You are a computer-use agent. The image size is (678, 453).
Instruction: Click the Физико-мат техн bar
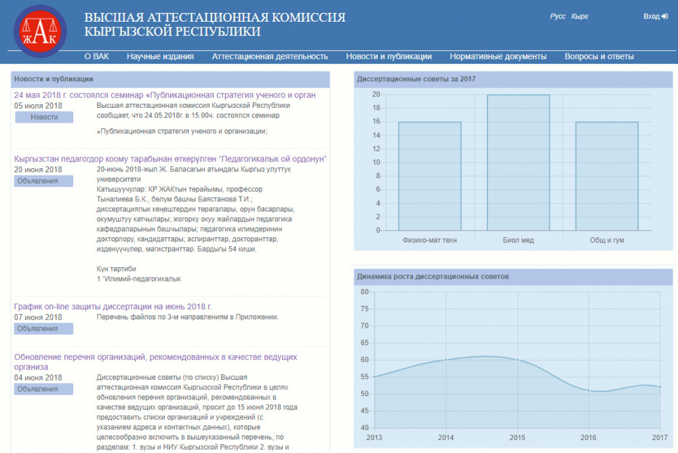430,176
